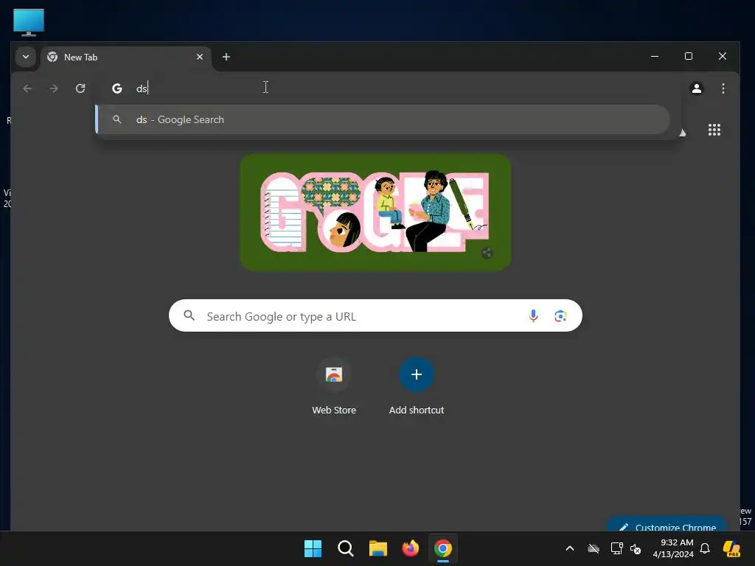Reload the current page
755x566 pixels.
point(80,88)
